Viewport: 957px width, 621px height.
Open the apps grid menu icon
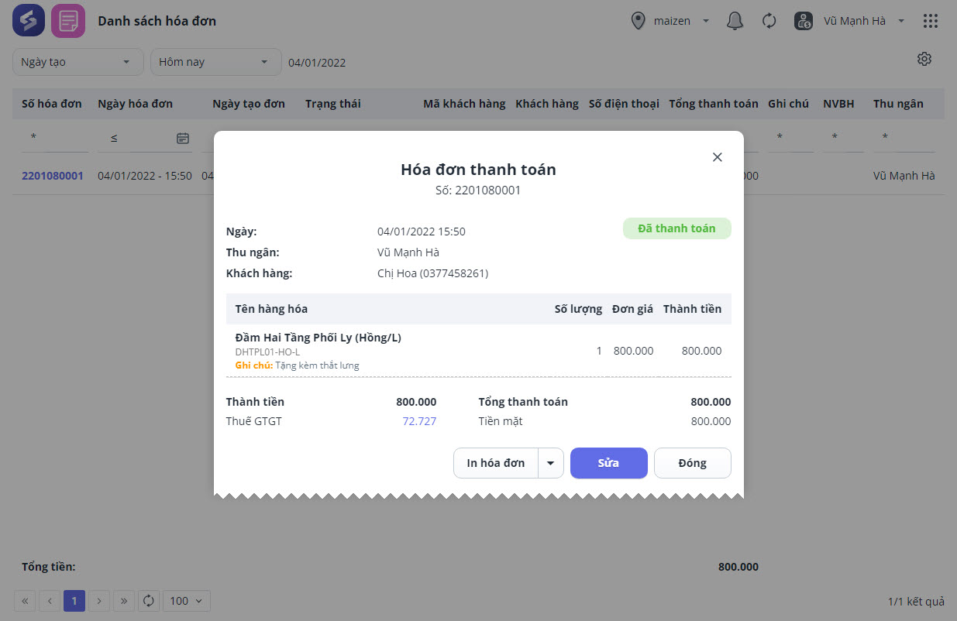click(931, 21)
